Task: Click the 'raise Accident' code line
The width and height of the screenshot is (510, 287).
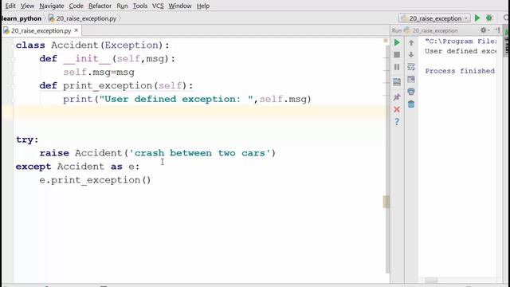Action: [158, 153]
